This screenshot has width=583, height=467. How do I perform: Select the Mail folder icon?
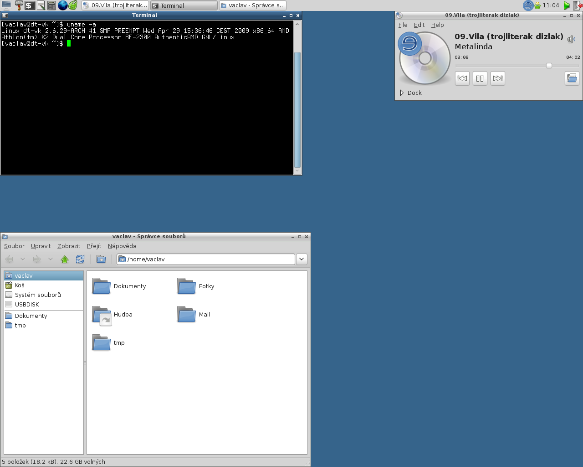[x=186, y=314]
